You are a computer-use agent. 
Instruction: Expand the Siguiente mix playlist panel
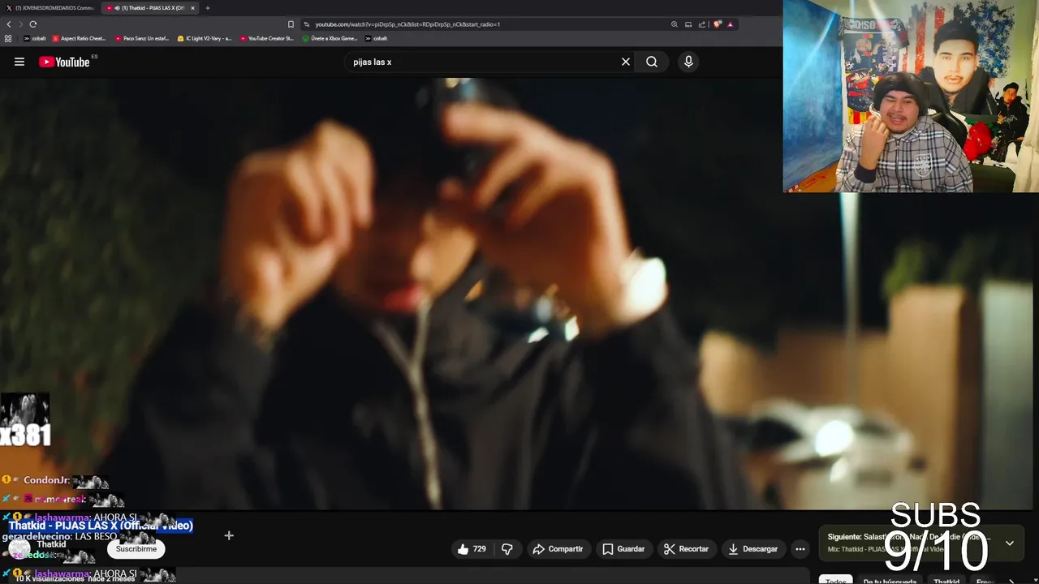coord(1010,543)
